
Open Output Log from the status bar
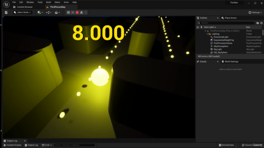31,145
